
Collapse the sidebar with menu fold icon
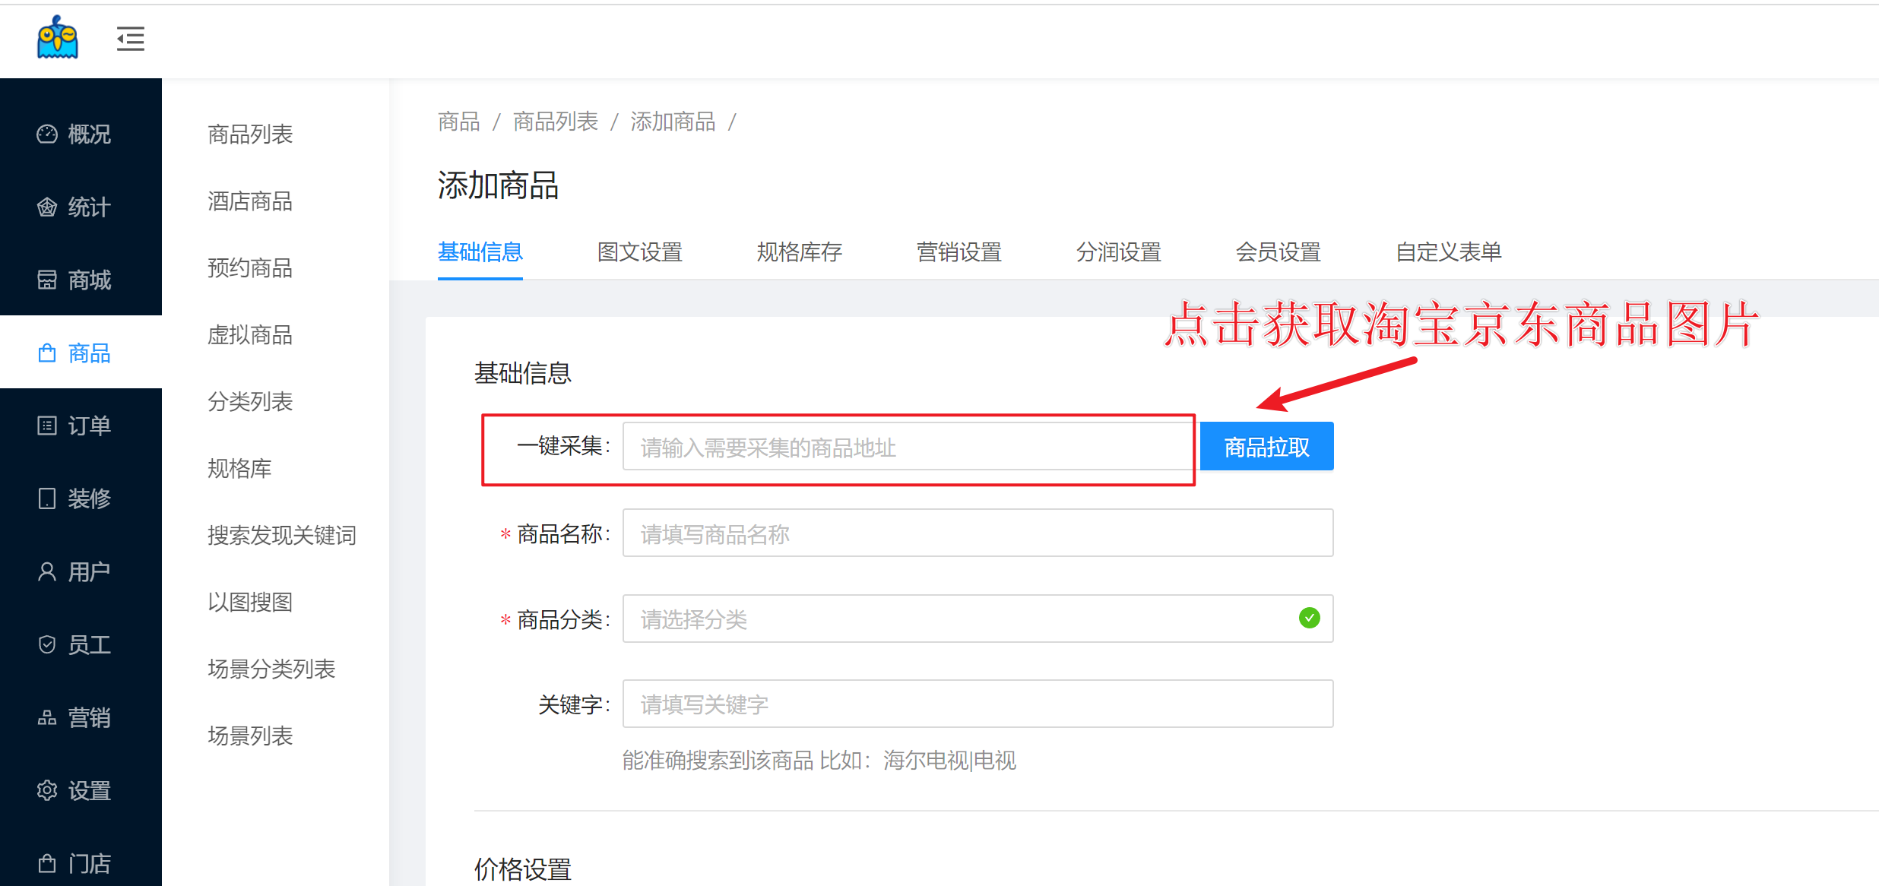pyautogui.click(x=130, y=39)
